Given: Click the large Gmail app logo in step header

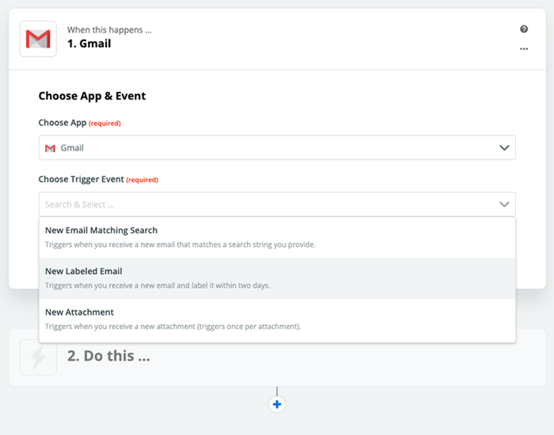Looking at the screenshot, I should pos(38,39).
